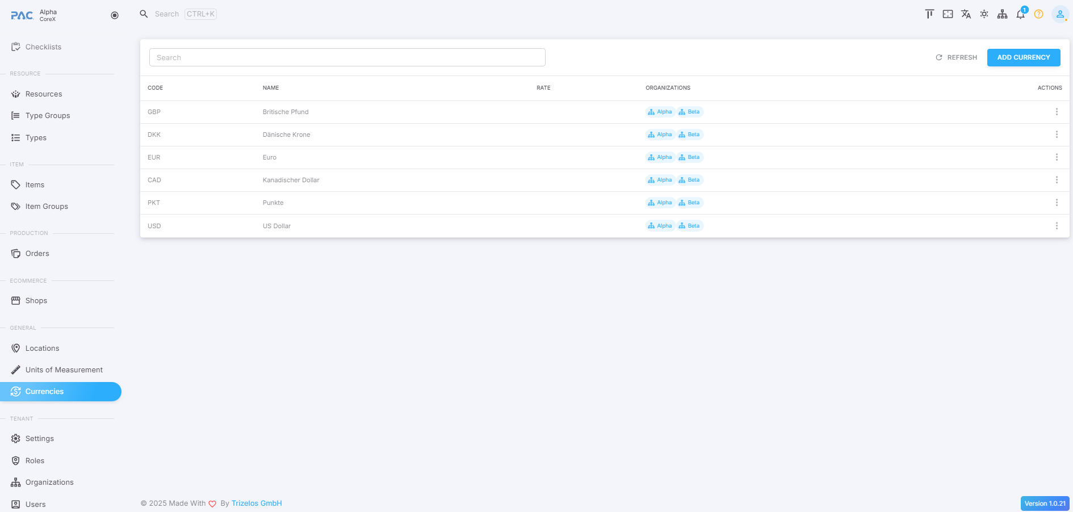1073x512 pixels.
Task: Open the help question mark icon
Action: coord(1038,14)
